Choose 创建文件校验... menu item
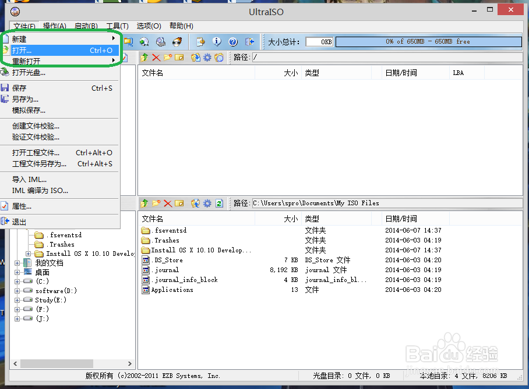 60,126
